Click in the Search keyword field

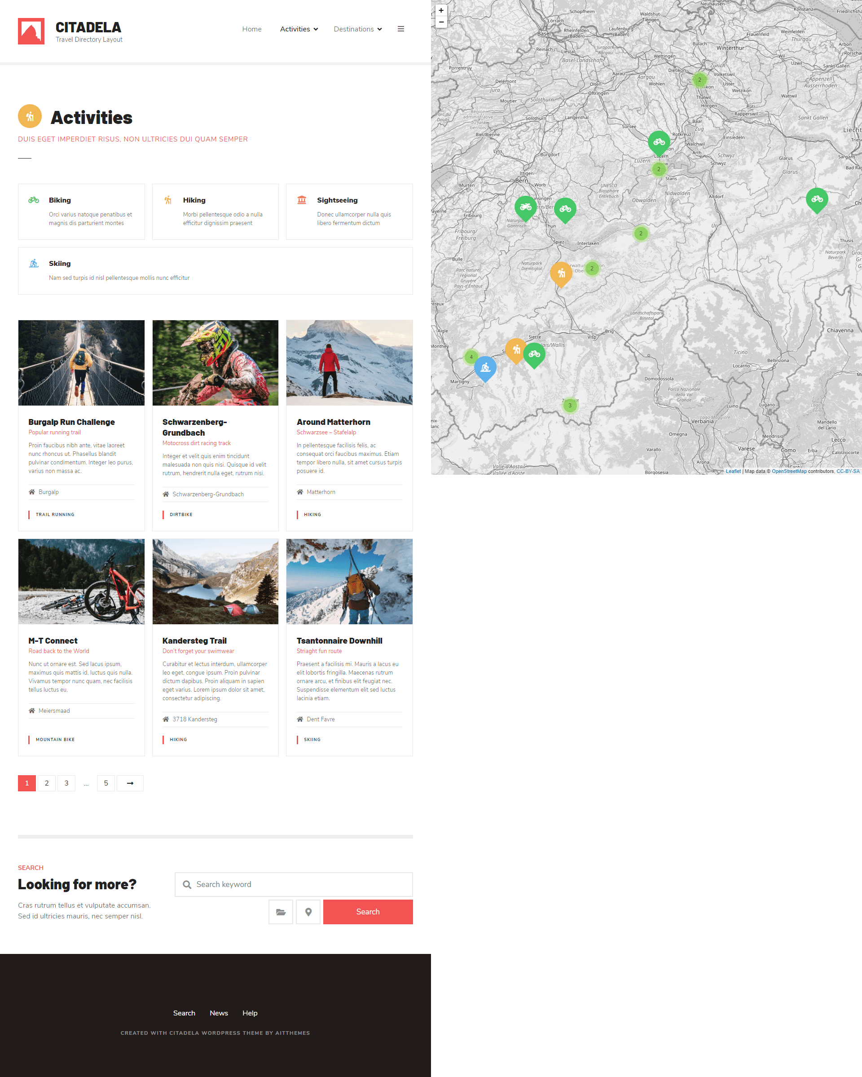pos(299,884)
